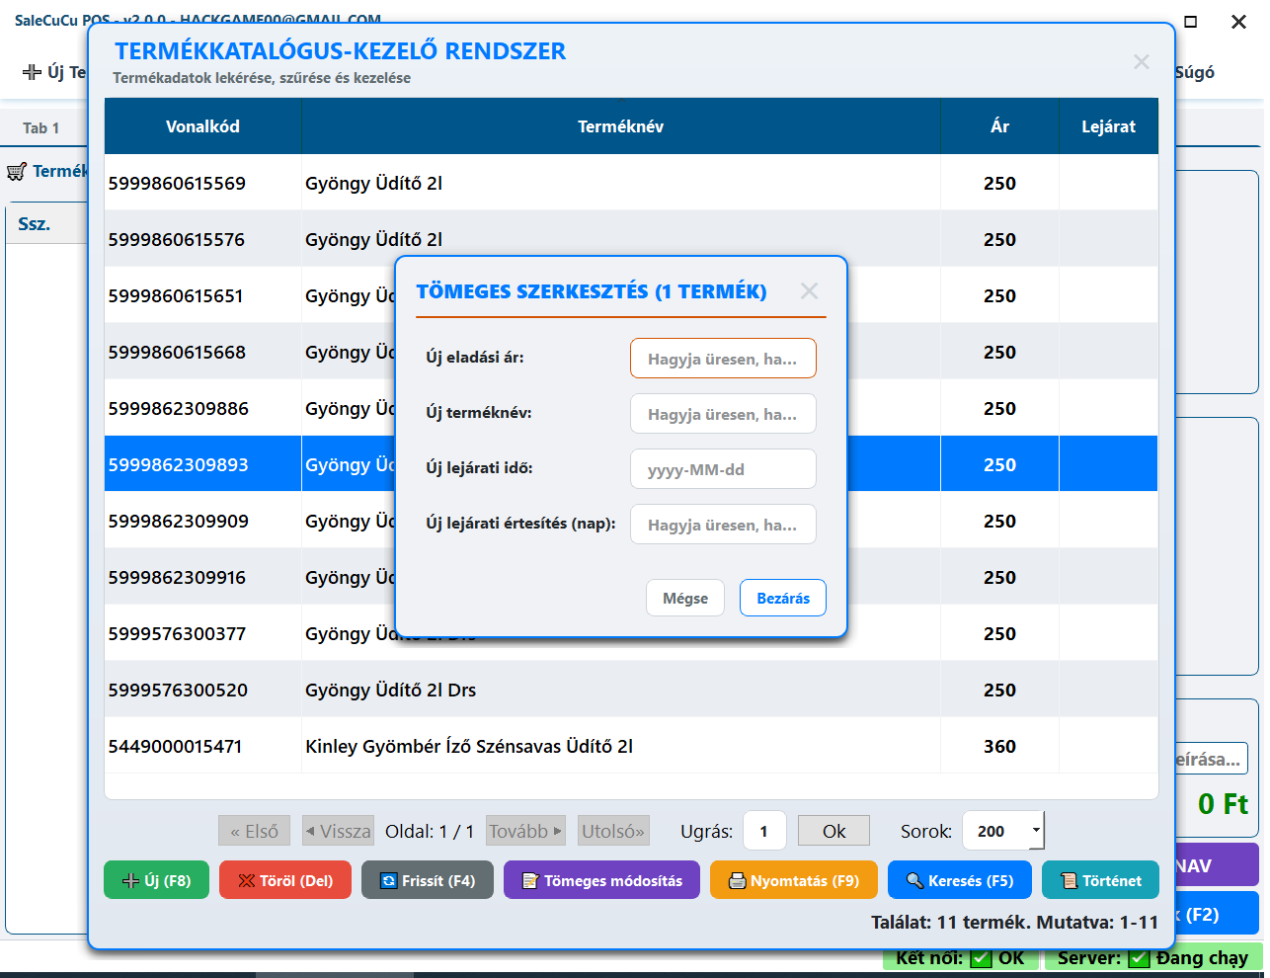1270x978 pixels.
Task: Click the magnifier icon on Keresés button
Action: (914, 880)
